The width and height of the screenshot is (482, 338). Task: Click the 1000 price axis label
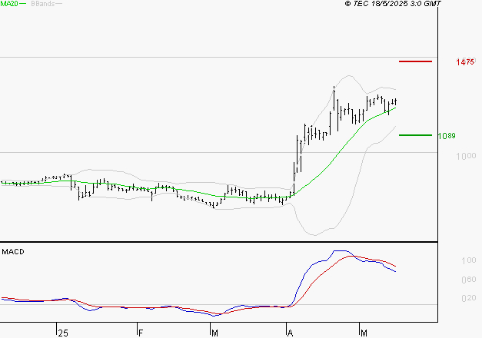(x=466, y=156)
